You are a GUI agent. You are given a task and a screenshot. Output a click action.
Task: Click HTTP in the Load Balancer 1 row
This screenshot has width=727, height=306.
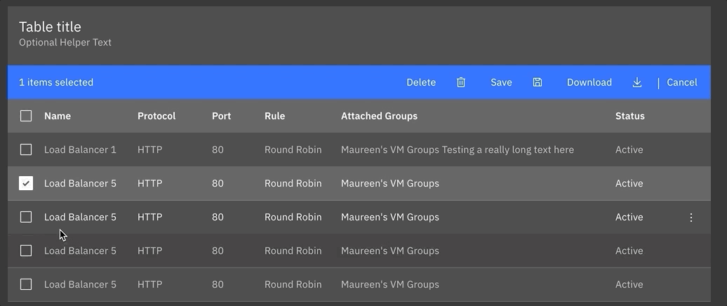coord(149,149)
